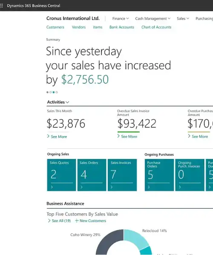The image size is (213, 255).
Task: Click the $2,756.50 sales increase amount
Action: (x=85, y=79)
